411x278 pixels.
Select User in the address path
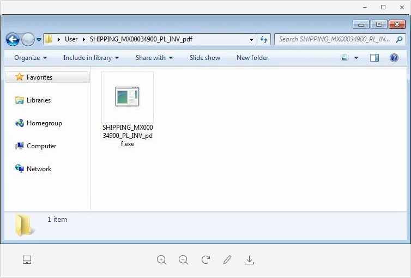pos(71,39)
